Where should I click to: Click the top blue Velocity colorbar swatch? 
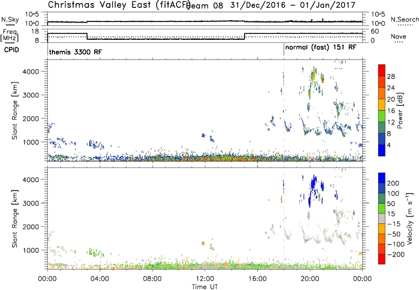tap(382, 178)
